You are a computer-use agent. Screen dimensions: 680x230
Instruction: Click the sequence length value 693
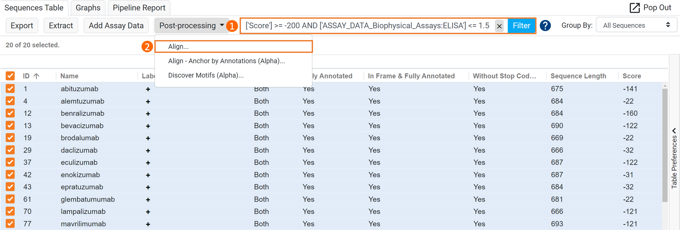pyautogui.click(x=557, y=224)
